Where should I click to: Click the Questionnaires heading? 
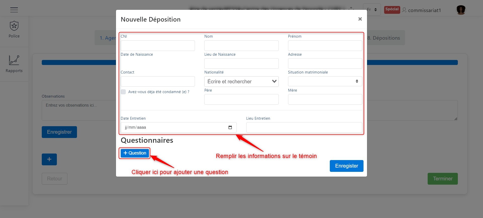pos(147,140)
